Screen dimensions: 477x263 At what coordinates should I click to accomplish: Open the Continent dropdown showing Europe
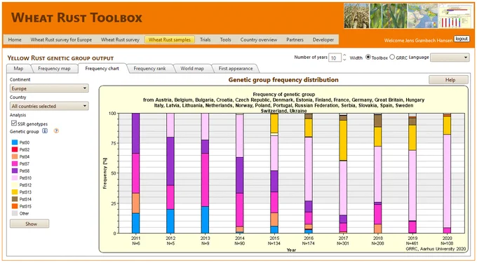point(49,88)
